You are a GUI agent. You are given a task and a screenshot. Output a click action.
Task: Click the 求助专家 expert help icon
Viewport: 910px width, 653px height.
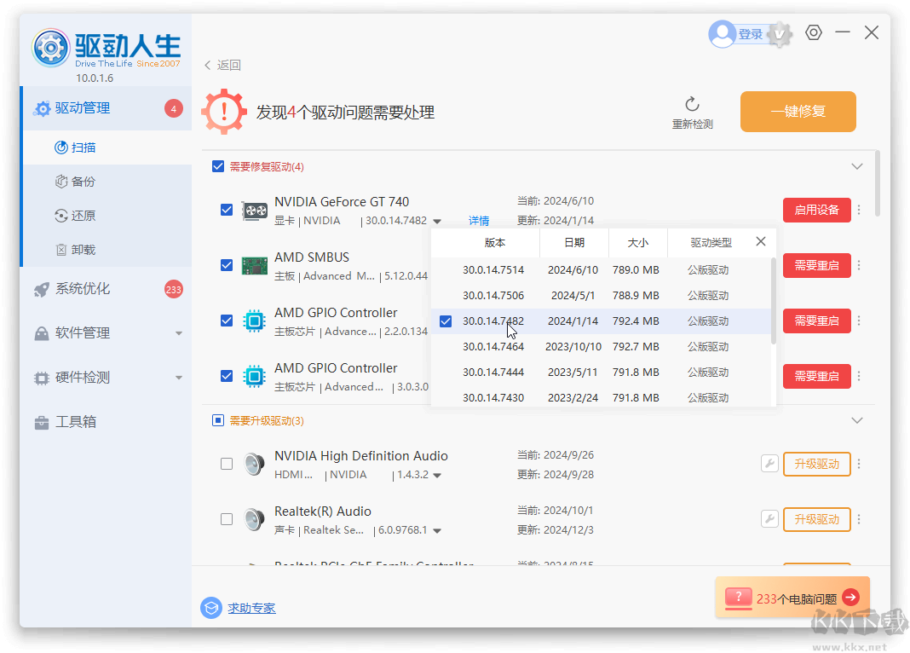(210, 608)
